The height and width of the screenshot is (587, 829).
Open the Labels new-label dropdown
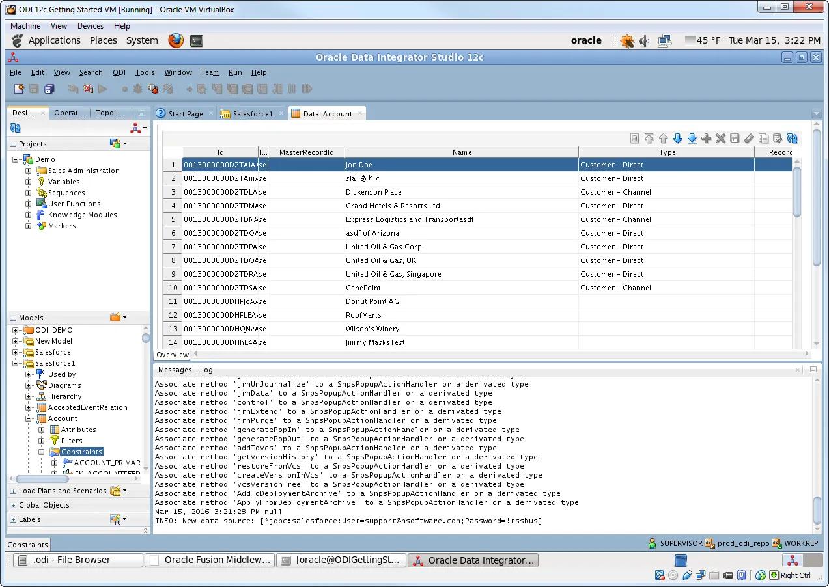pos(118,519)
